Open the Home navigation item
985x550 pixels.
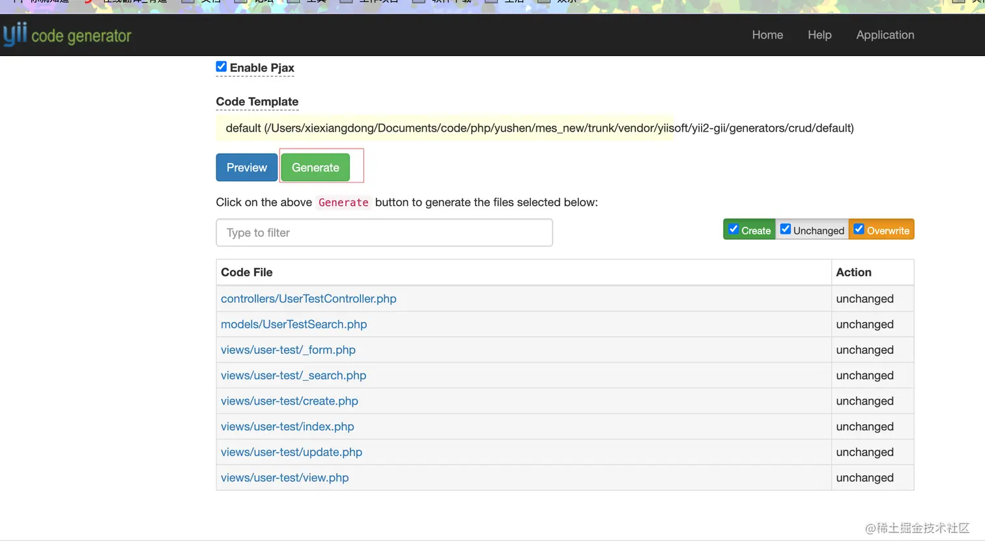[x=767, y=35]
